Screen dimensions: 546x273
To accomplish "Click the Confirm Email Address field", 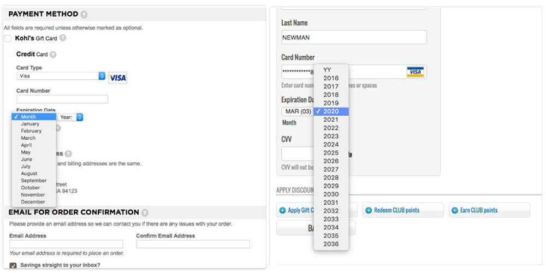I will 193,244.
